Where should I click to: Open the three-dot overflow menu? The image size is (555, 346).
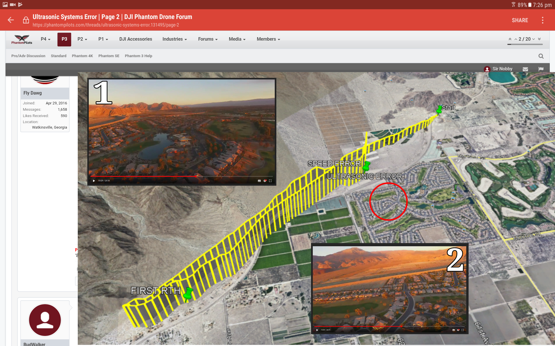[543, 20]
